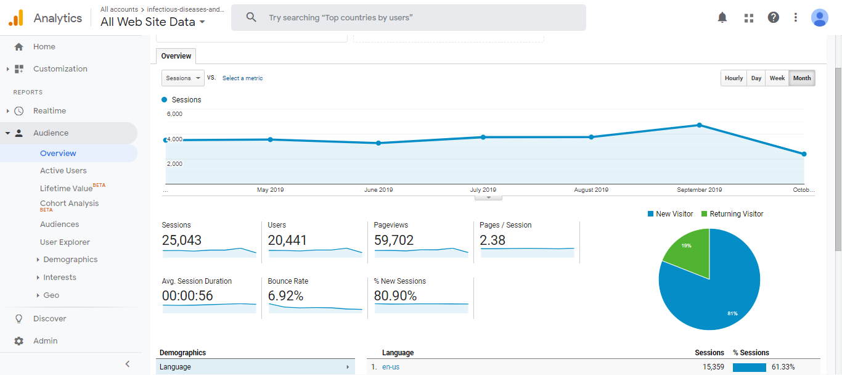This screenshot has width=842, height=375.
Task: Open Discover lightbulb section
Action: click(49, 319)
